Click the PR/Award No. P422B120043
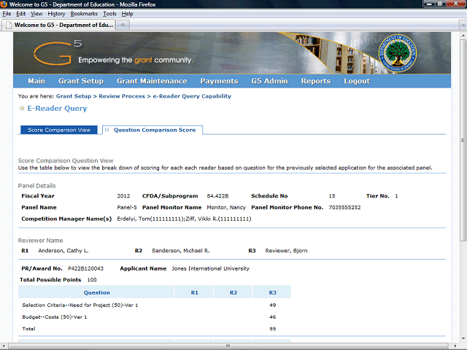467x350 pixels. [x=86, y=268]
